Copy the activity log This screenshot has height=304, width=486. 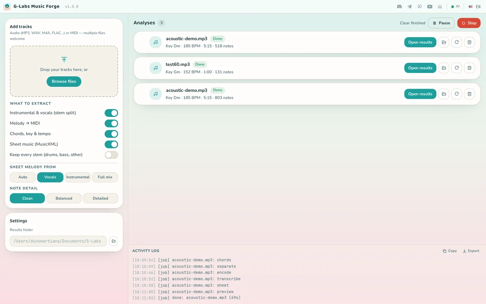[450, 251]
